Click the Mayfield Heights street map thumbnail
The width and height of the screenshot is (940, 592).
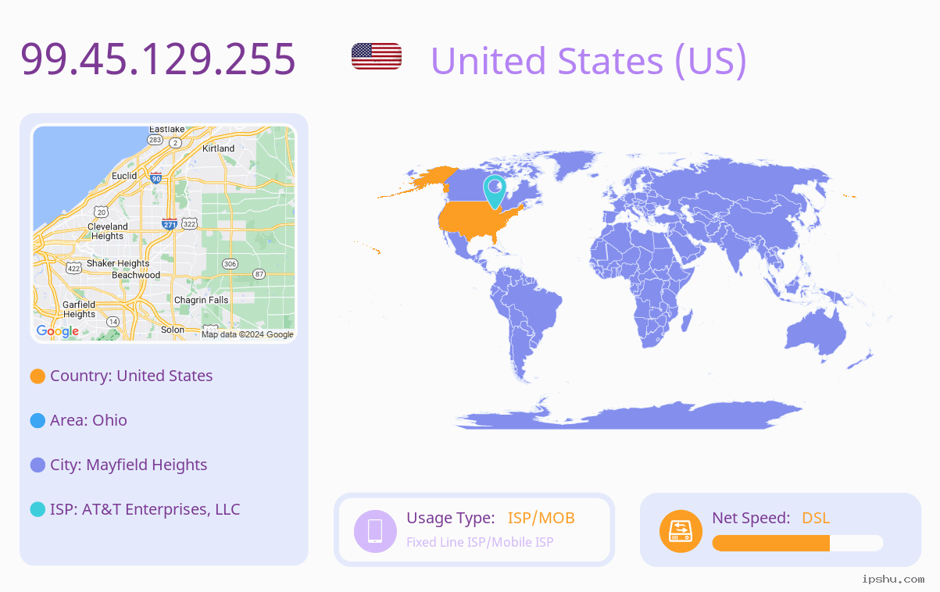pyautogui.click(x=164, y=234)
